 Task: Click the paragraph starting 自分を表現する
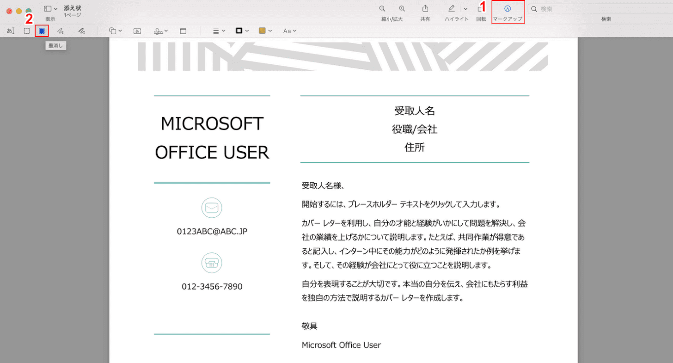[x=414, y=291]
